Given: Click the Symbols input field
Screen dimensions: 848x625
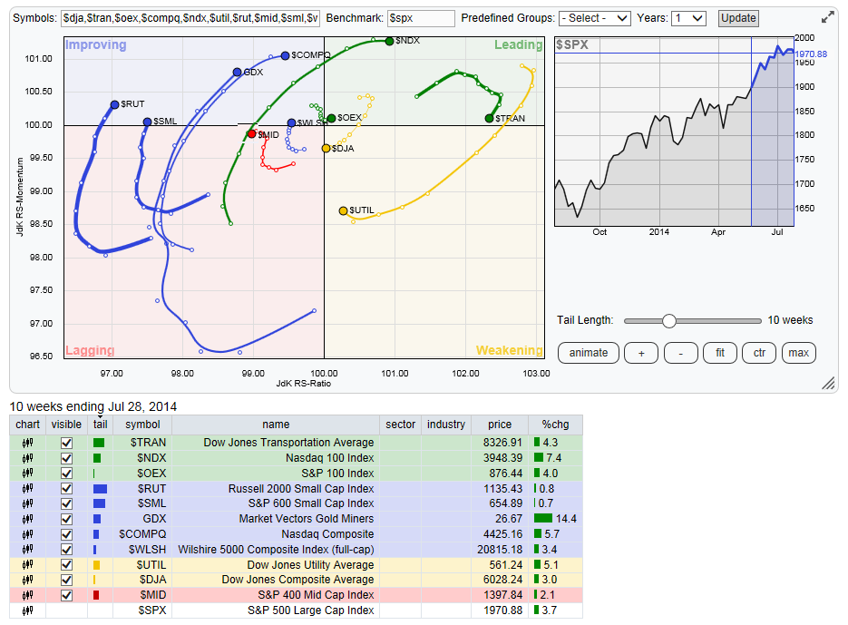Looking at the screenshot, I should 190,18.
